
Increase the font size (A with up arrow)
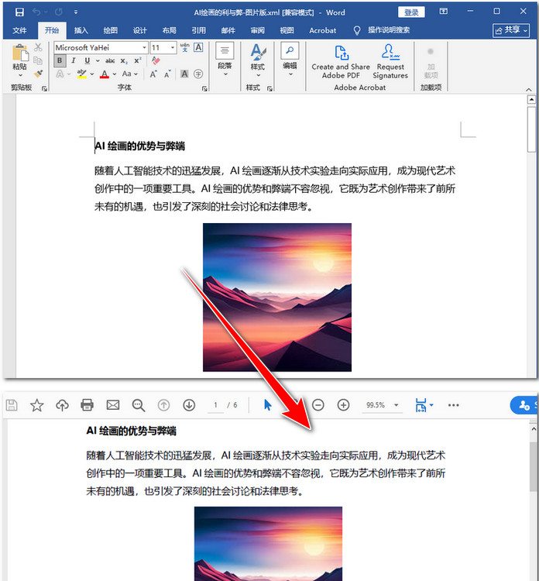(x=153, y=74)
